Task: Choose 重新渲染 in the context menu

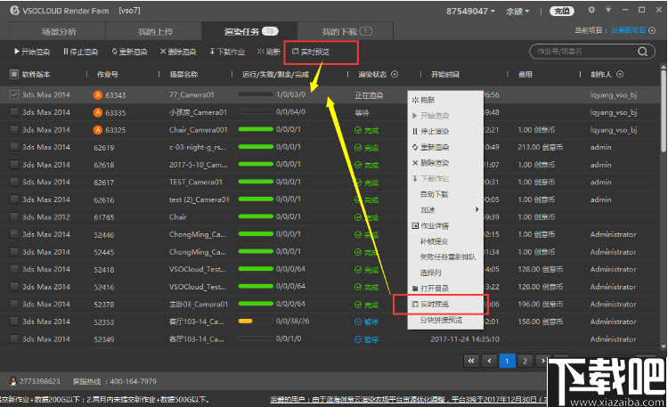Action: 445,147
